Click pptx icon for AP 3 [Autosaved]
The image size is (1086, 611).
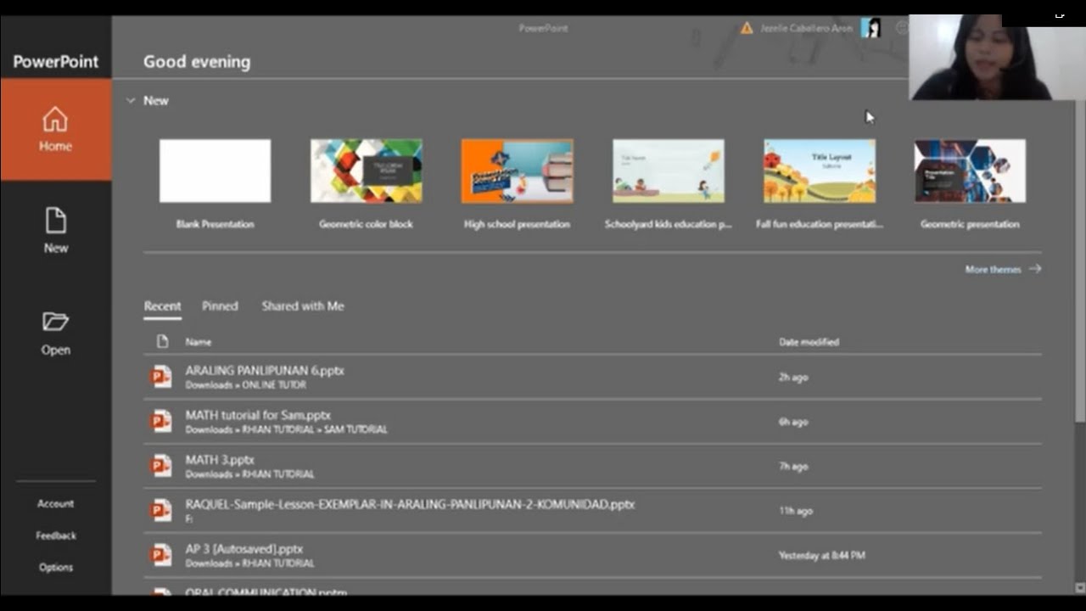161,555
